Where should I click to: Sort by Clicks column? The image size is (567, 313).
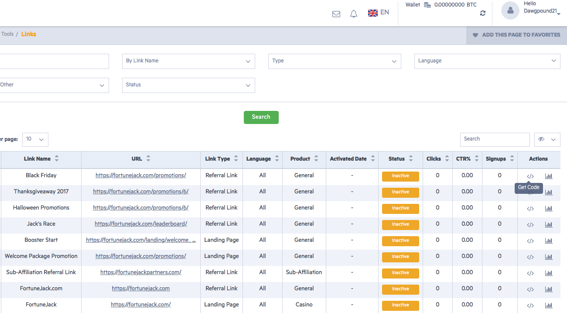coord(447,159)
